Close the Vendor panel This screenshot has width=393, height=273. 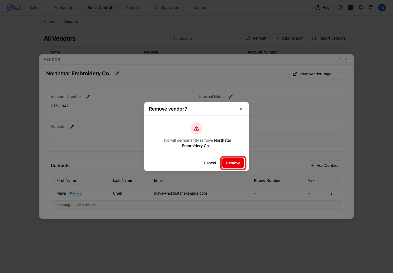[x=346, y=60]
